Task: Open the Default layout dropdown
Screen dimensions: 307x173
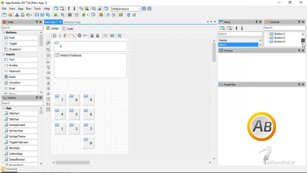Action: point(126,8)
